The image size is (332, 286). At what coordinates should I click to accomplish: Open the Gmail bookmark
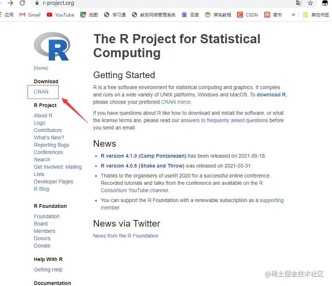point(30,15)
